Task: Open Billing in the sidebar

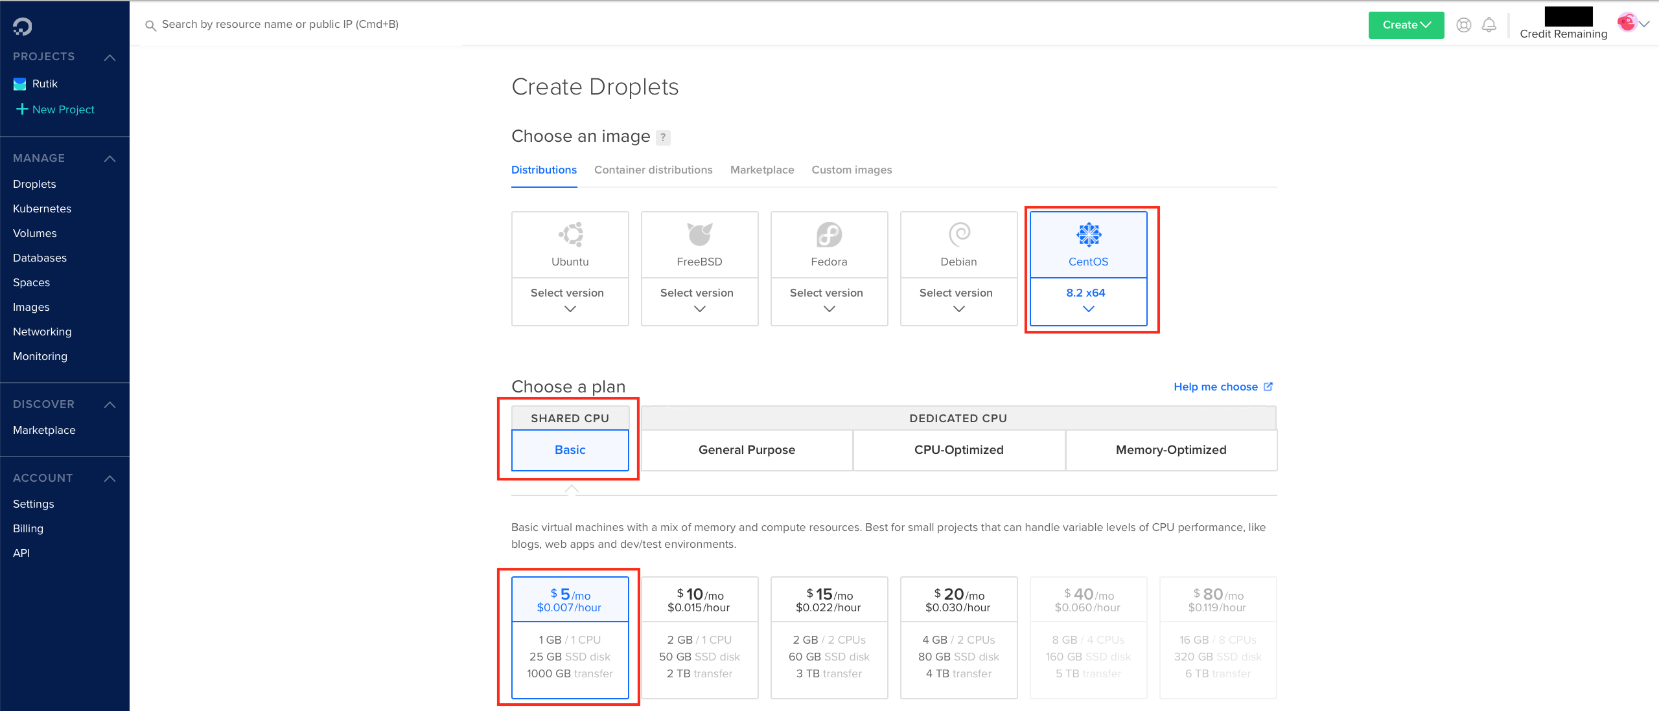Action: pyautogui.click(x=28, y=528)
